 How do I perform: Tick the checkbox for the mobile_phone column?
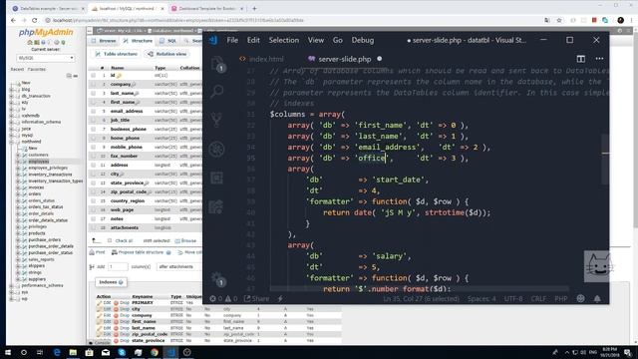(94, 147)
